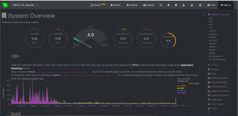Jump to ram subsection in sidebar

pyautogui.click(x=210, y=28)
